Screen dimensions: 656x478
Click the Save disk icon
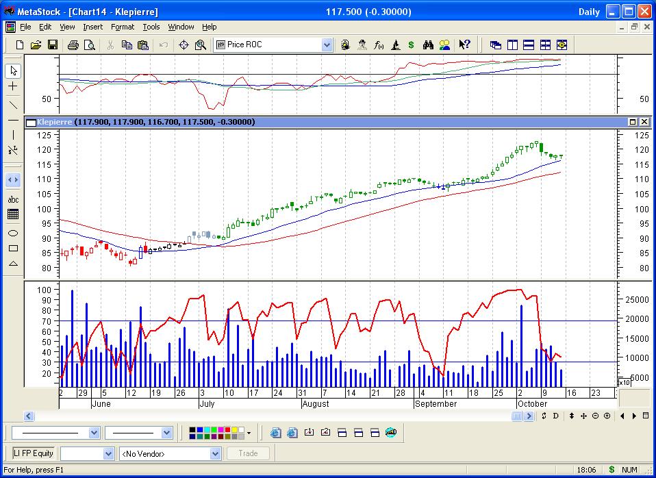pos(52,45)
